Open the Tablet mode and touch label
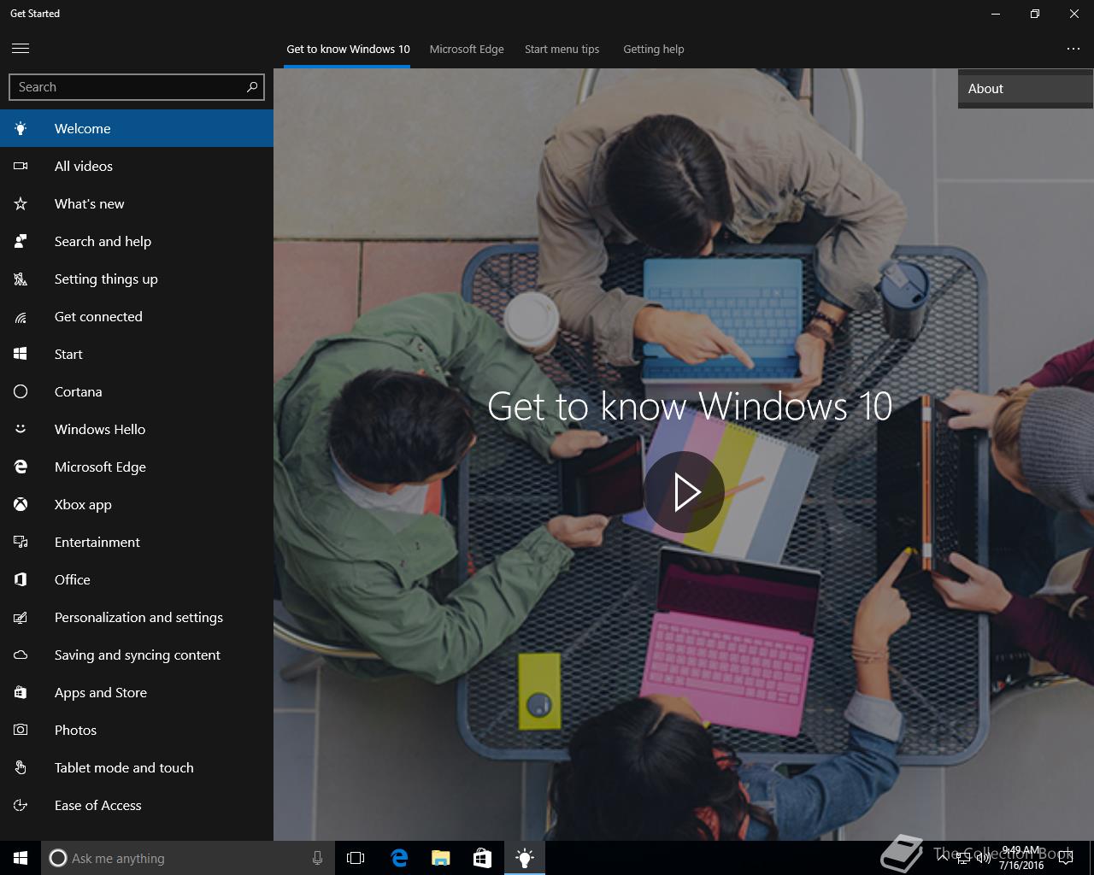 coord(124,767)
